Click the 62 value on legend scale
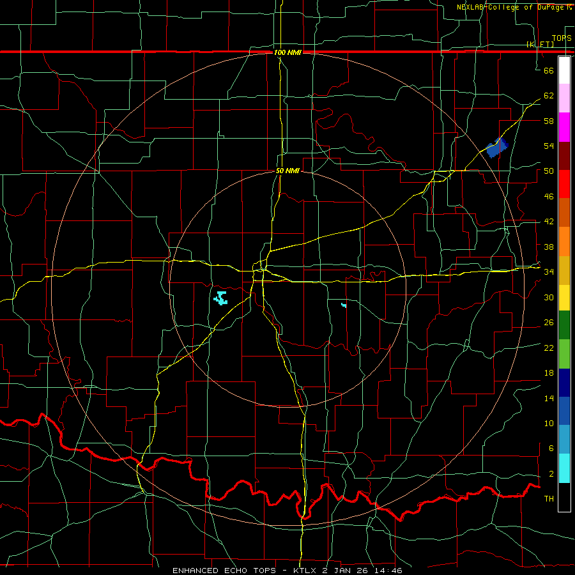Image resolution: width=575 pixels, height=575 pixels. (549, 96)
